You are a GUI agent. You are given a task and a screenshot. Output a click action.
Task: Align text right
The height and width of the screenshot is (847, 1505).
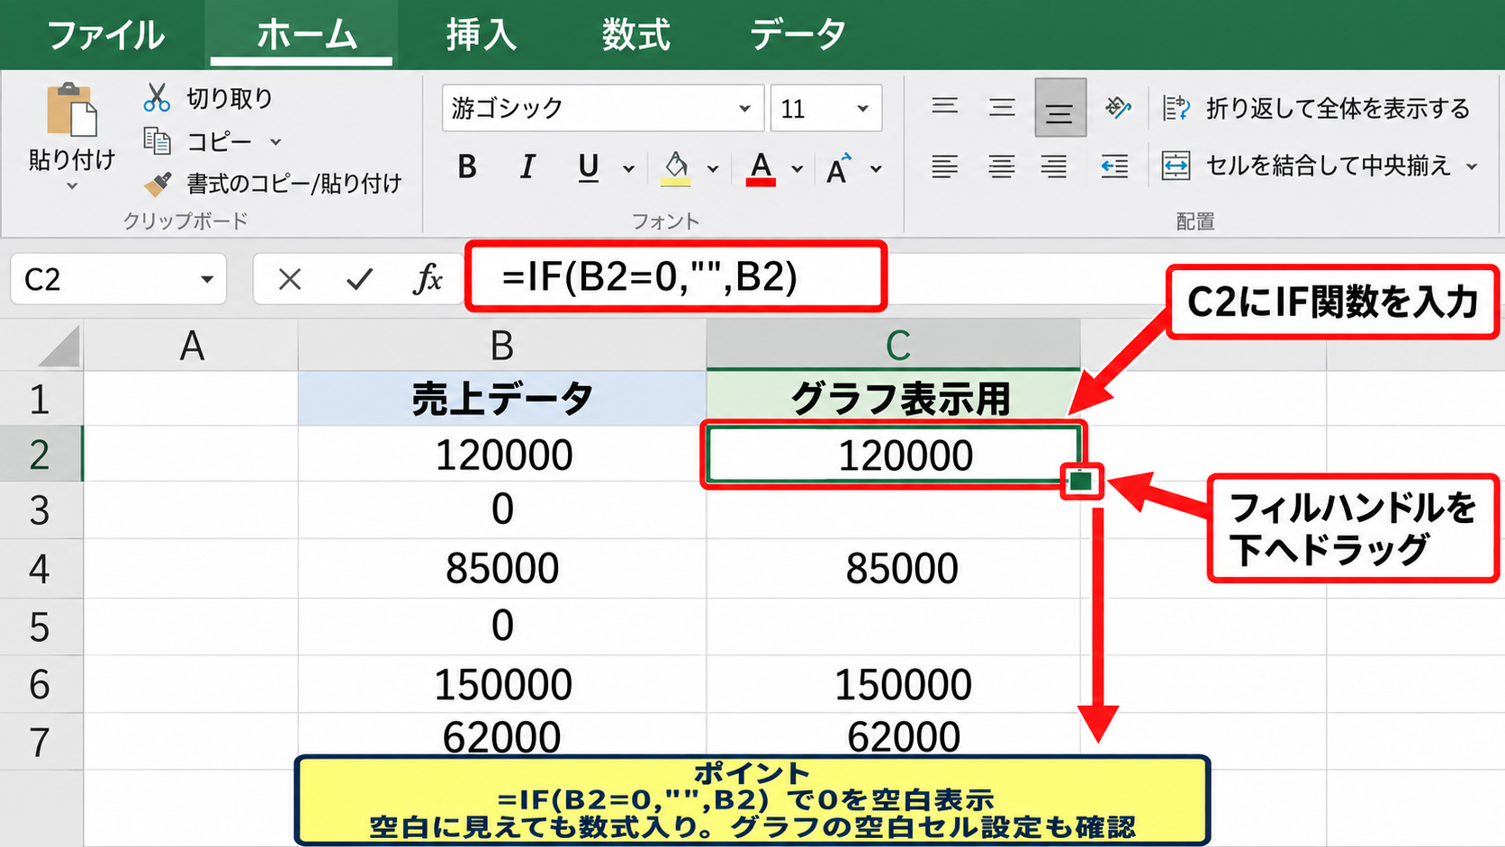(x=1054, y=166)
